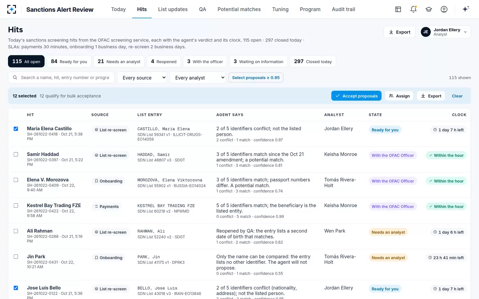Click the List re-screen tag for Maria Elena Castillo
The image size is (479, 299).
[110, 130]
